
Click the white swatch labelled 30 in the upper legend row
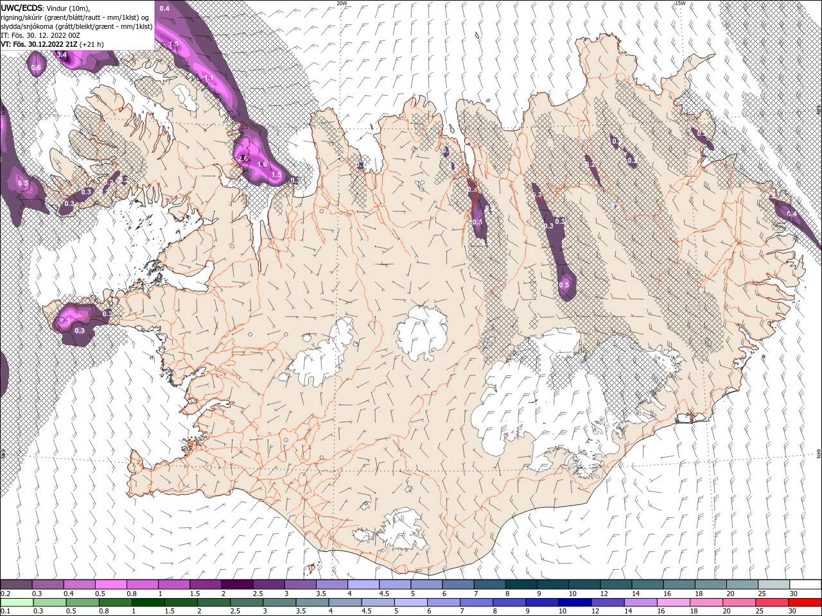click(x=805, y=585)
